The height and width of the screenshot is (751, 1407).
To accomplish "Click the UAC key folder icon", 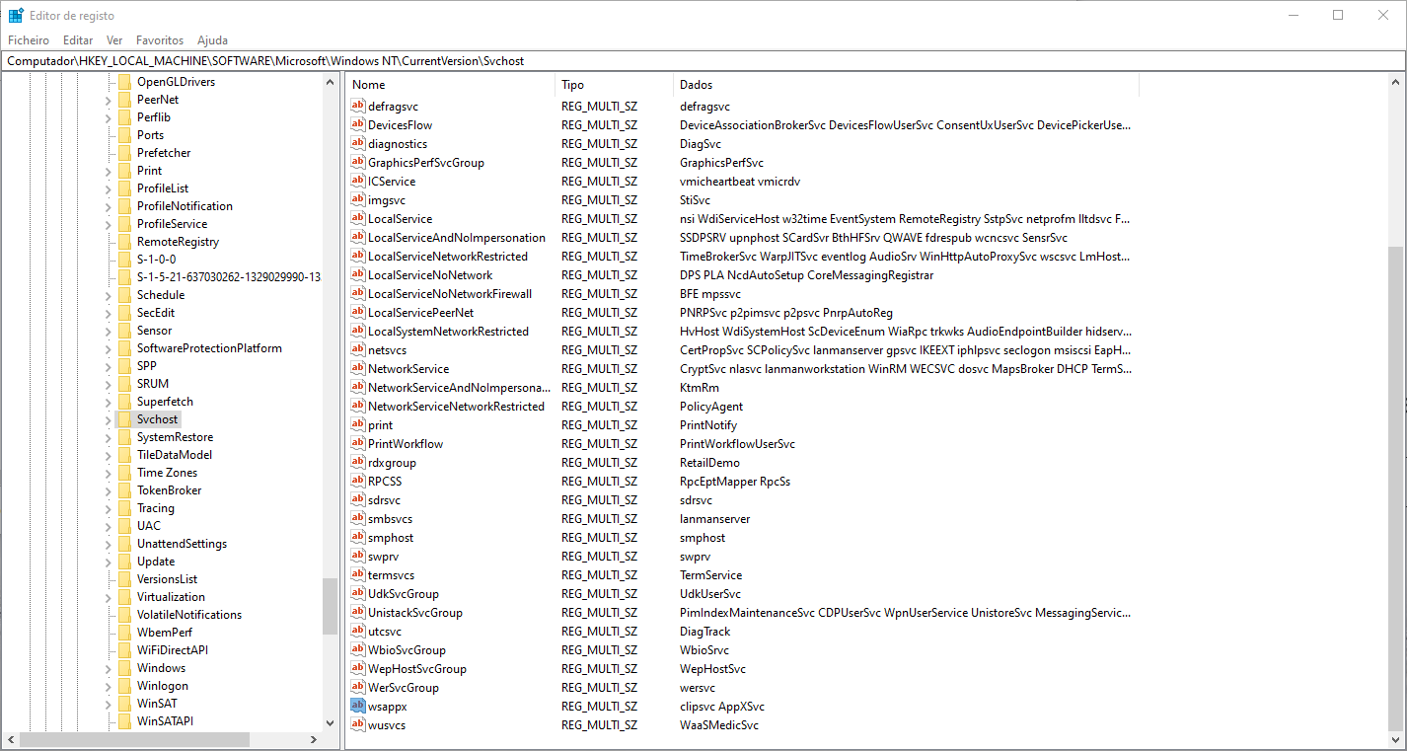I will pos(124,526).
